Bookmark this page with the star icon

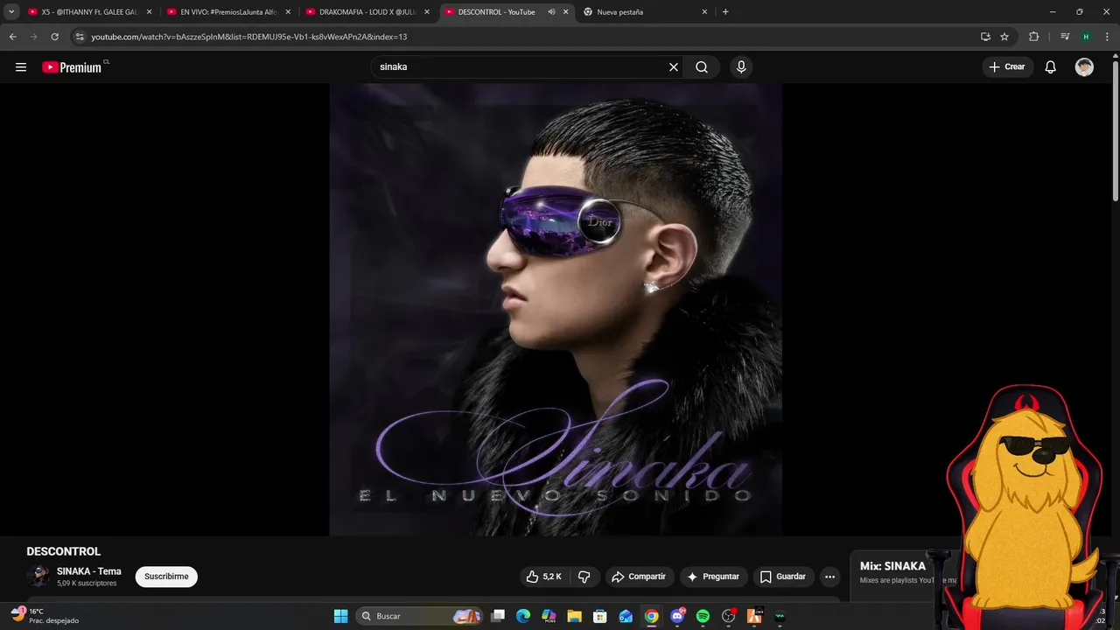click(x=1004, y=37)
